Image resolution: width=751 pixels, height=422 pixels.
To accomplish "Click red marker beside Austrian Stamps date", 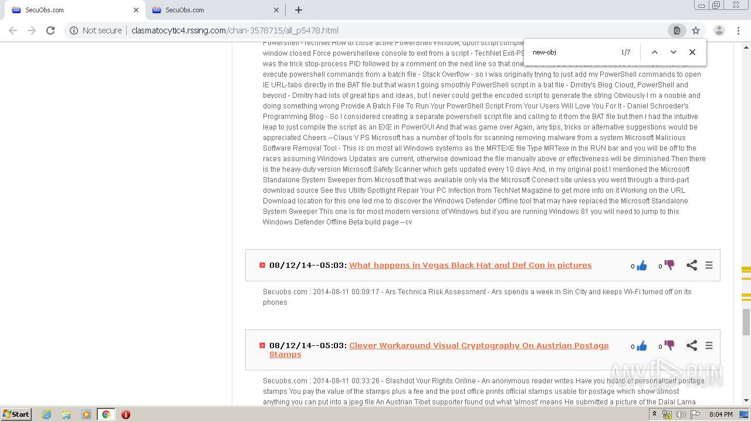I will coord(262,346).
